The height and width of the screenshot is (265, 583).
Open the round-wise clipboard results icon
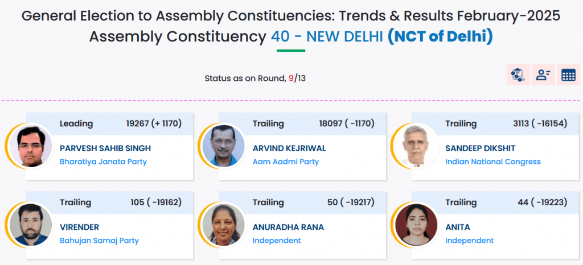click(518, 75)
